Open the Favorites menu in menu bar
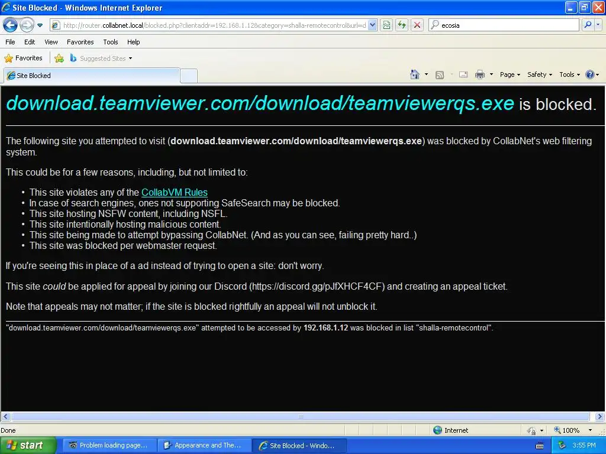This screenshot has width=606, height=454. (80, 42)
